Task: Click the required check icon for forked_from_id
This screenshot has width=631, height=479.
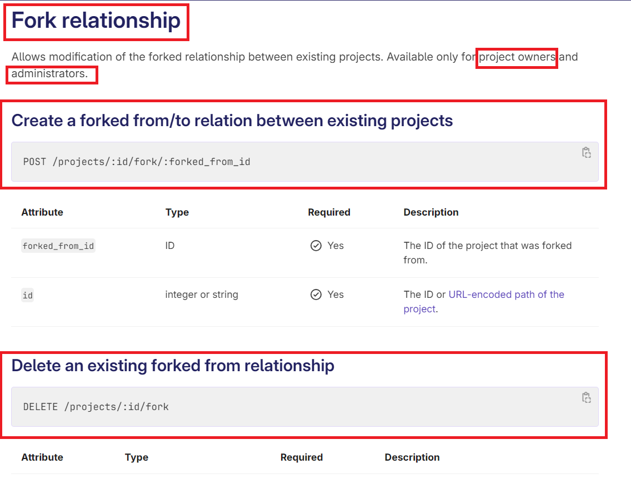Action: pos(316,246)
